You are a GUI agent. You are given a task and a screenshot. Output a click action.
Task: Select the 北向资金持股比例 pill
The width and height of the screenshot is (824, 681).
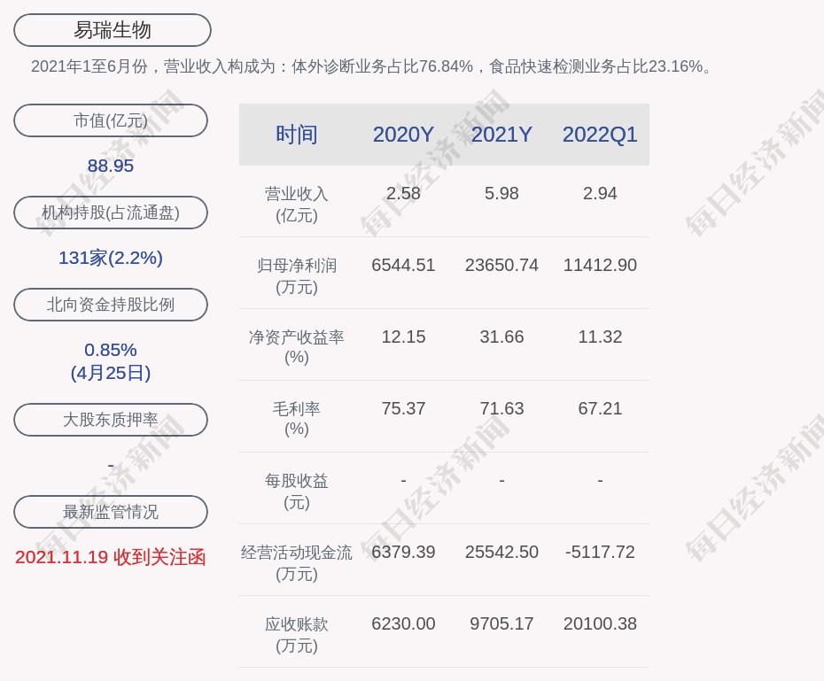click(111, 305)
